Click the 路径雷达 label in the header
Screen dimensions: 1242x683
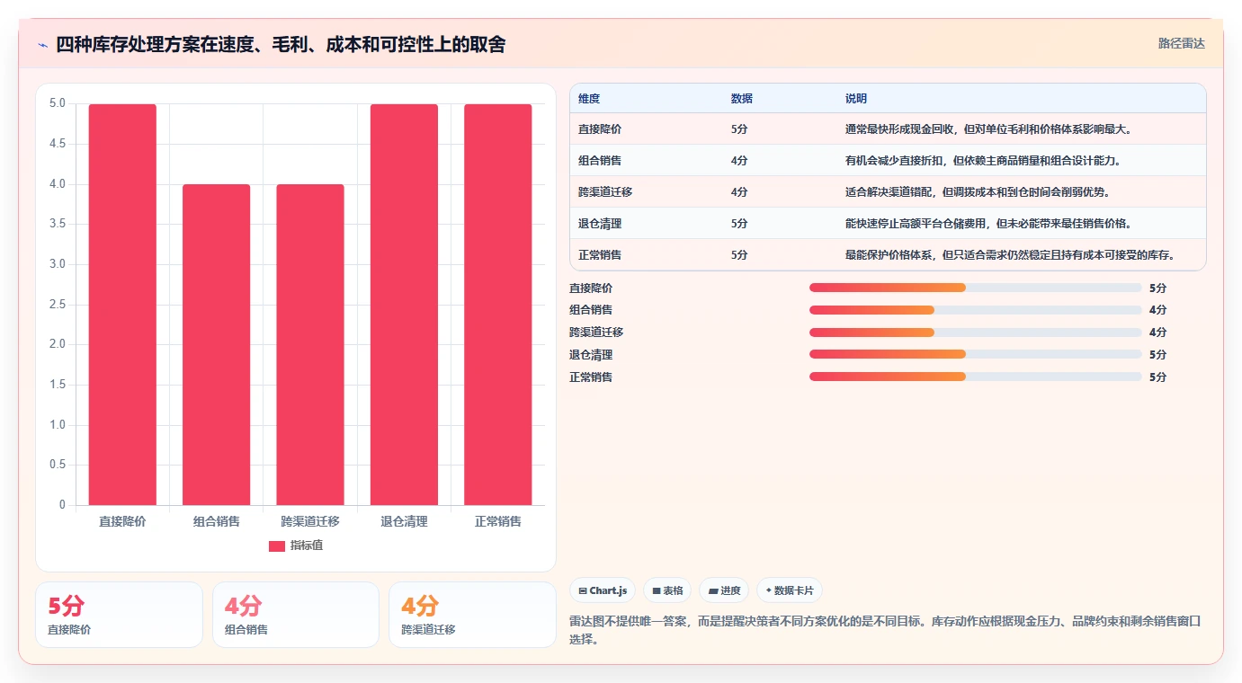1181,43
